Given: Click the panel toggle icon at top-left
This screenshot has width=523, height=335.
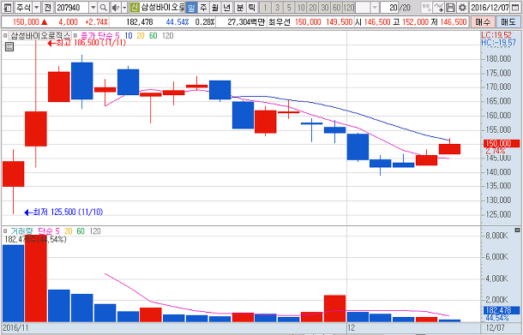Looking at the screenshot, I should (x=8, y=7).
